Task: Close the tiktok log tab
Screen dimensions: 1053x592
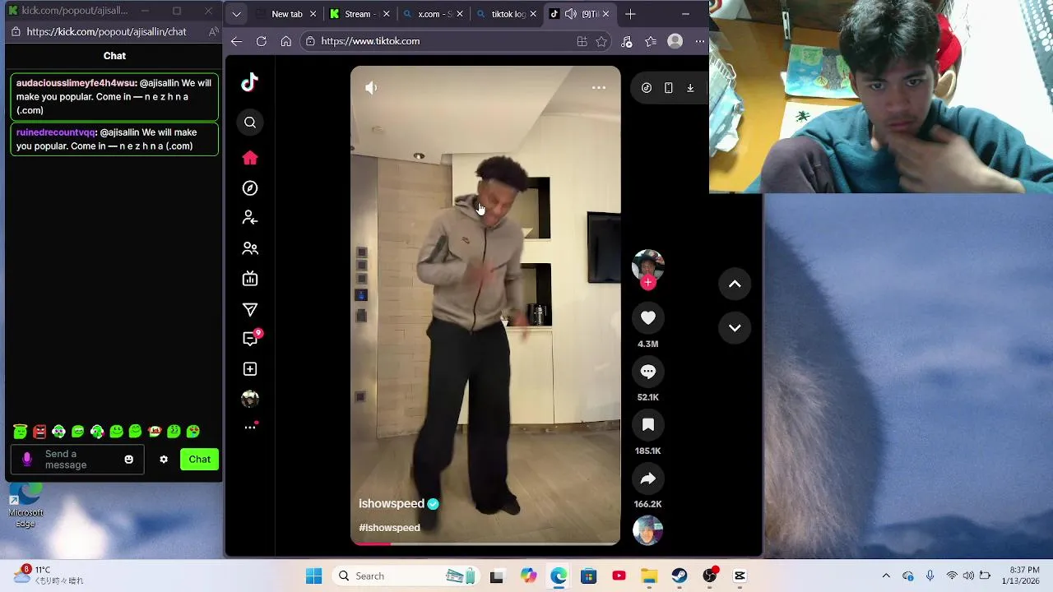Action: click(x=533, y=14)
